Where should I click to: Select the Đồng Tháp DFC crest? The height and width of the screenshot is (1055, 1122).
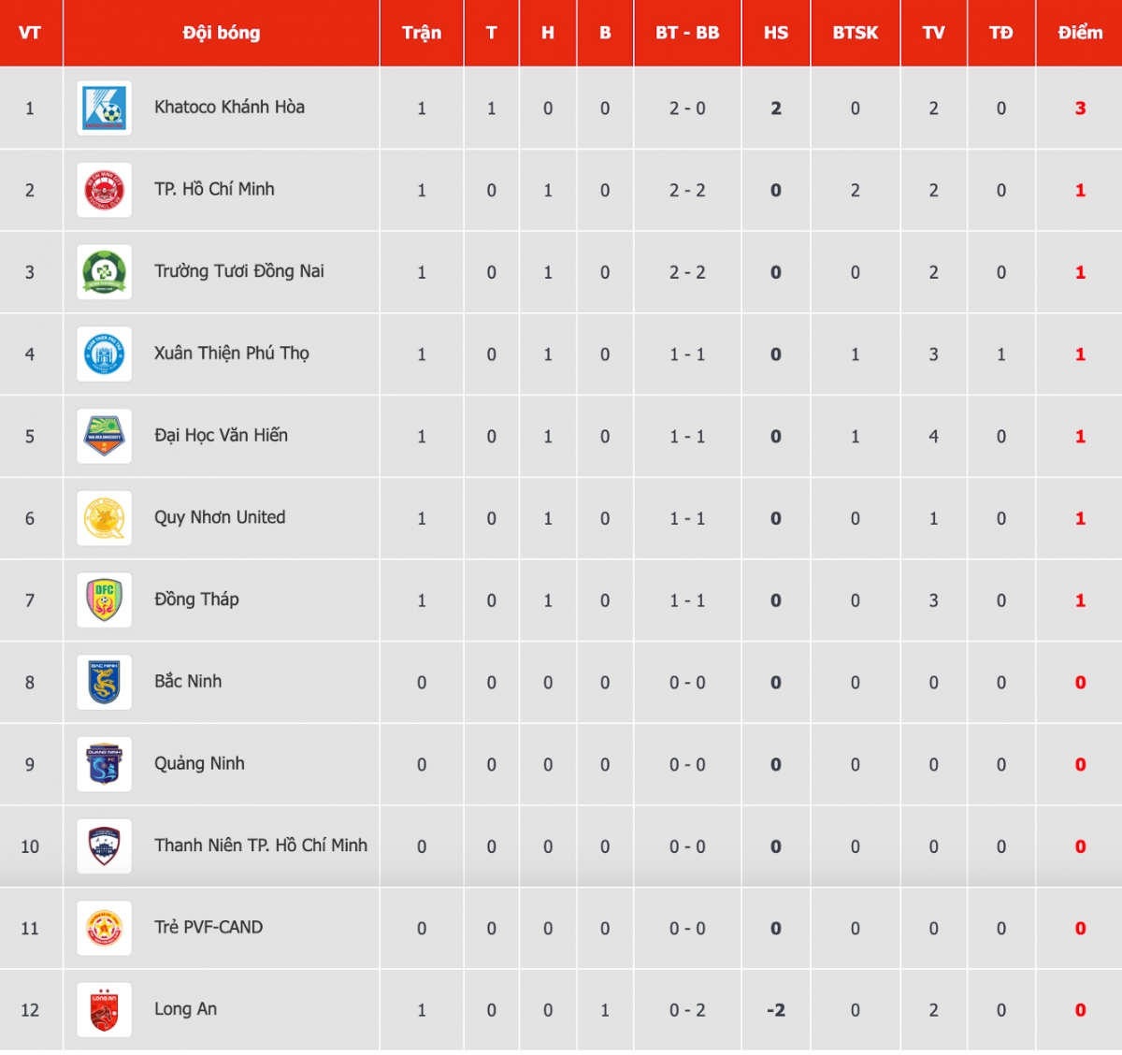coord(104,600)
